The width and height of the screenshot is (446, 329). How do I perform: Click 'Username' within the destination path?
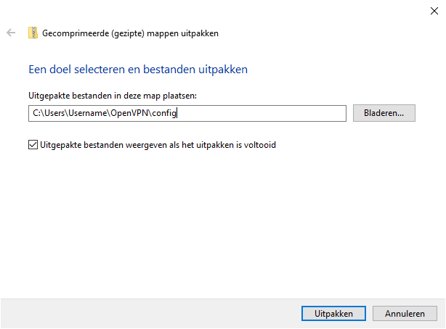(89, 113)
